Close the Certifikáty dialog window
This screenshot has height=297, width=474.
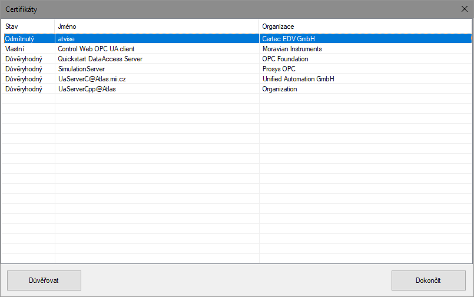tap(463, 9)
